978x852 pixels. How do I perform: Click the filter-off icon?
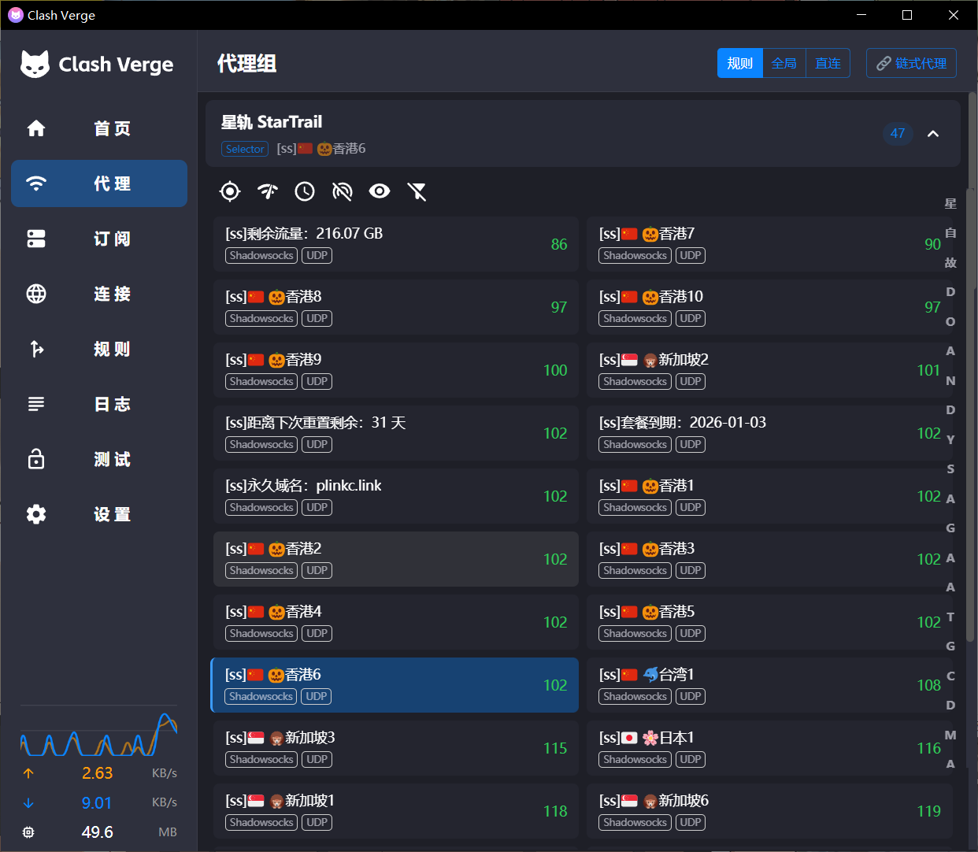click(417, 191)
